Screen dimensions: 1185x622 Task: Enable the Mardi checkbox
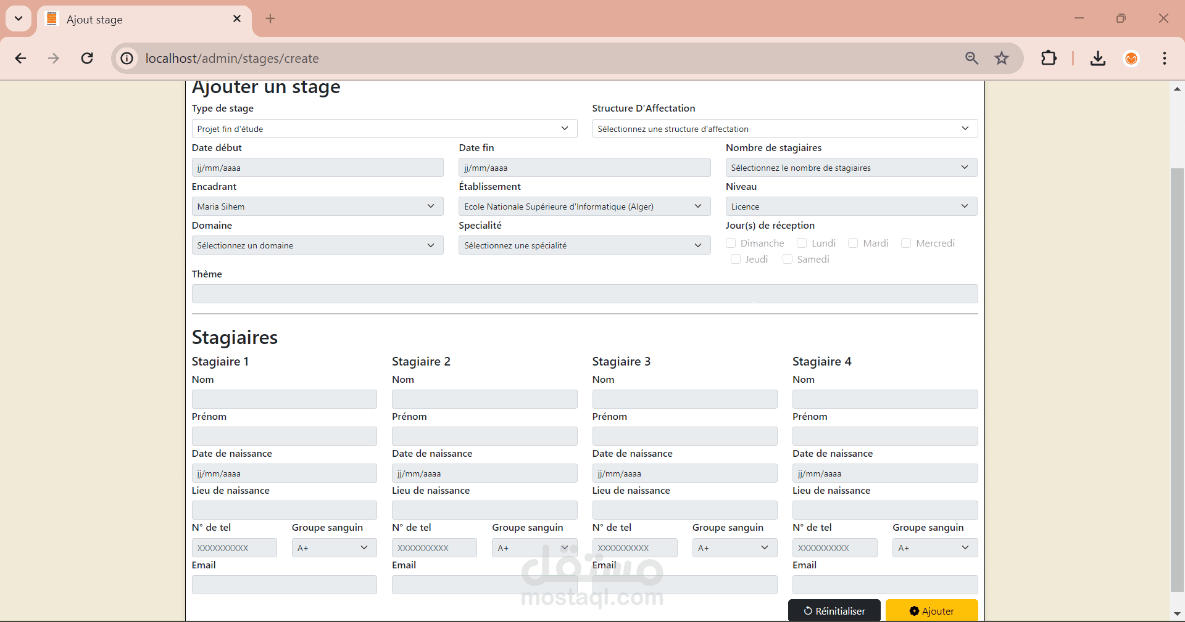click(x=853, y=243)
